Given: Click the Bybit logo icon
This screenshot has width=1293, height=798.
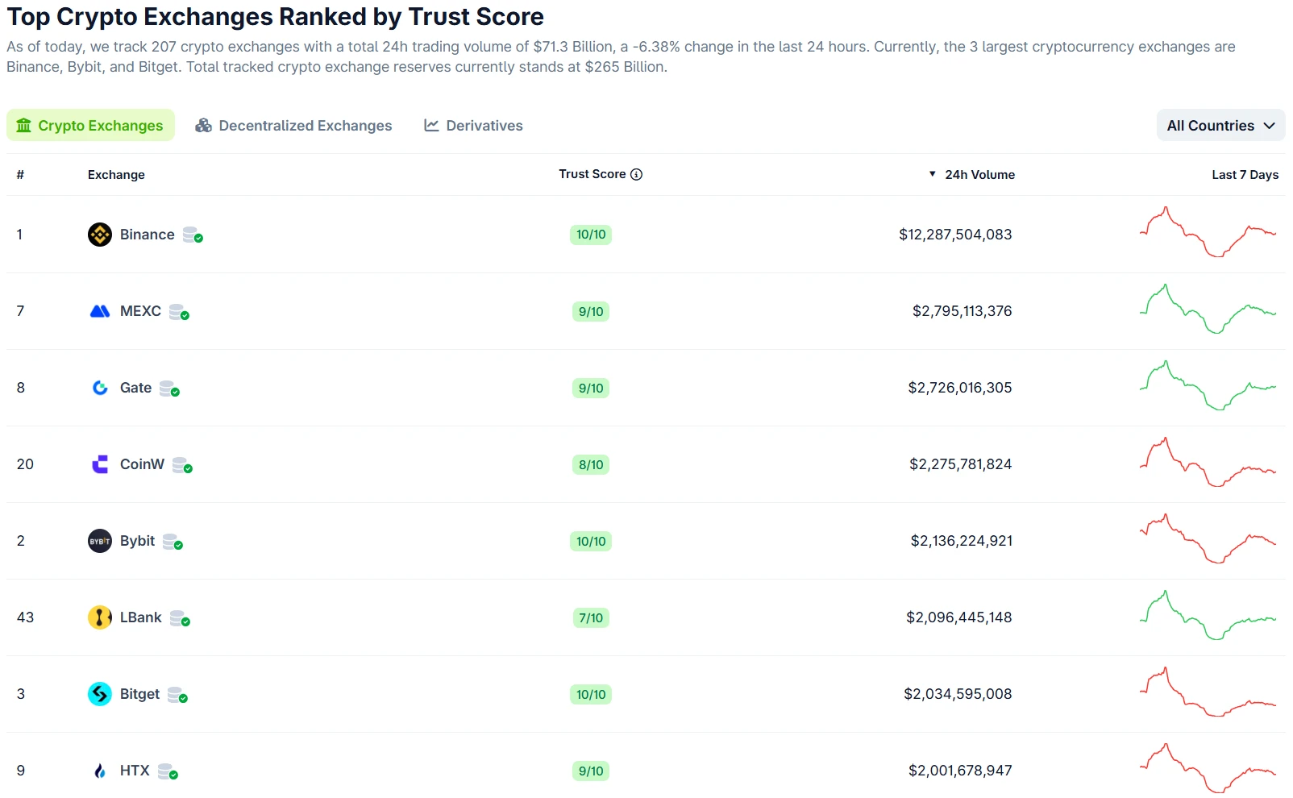Looking at the screenshot, I should click(100, 541).
